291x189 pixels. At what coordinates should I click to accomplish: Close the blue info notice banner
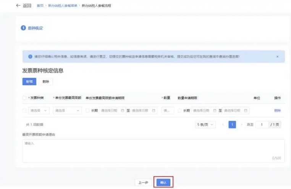pyautogui.click(x=277, y=57)
